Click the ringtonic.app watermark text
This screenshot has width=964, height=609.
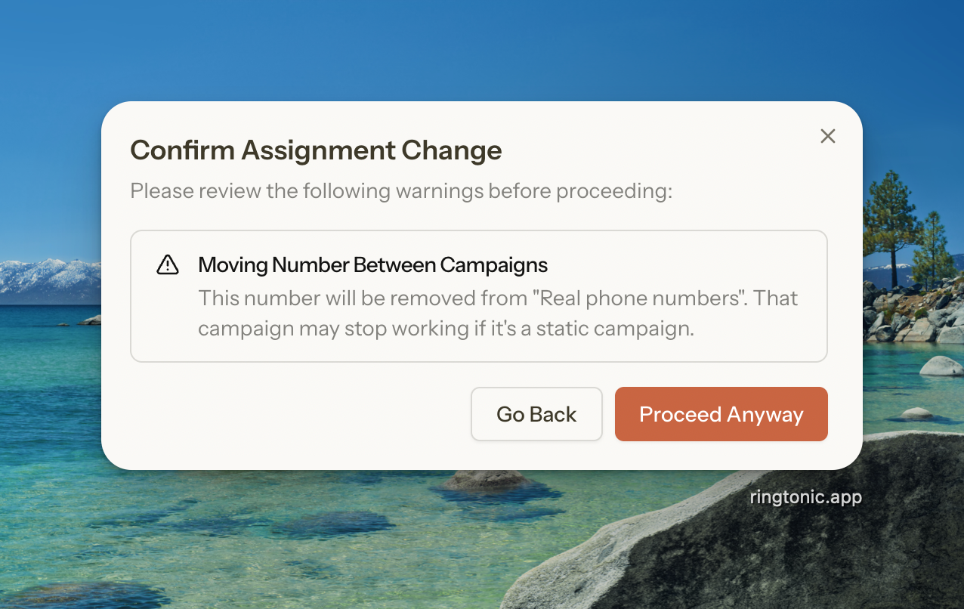pyautogui.click(x=805, y=497)
